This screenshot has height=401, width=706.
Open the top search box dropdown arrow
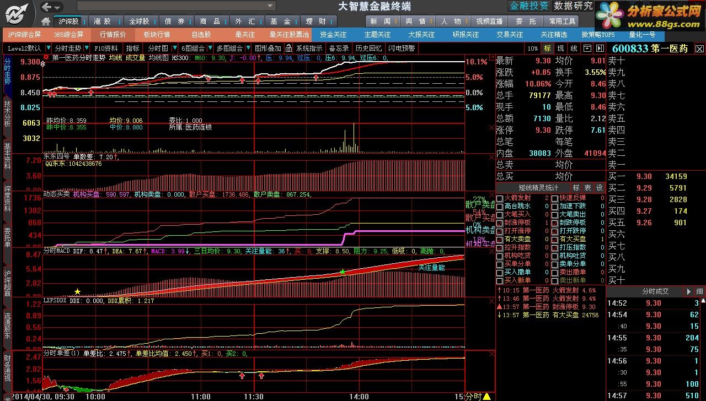(x=270, y=6)
